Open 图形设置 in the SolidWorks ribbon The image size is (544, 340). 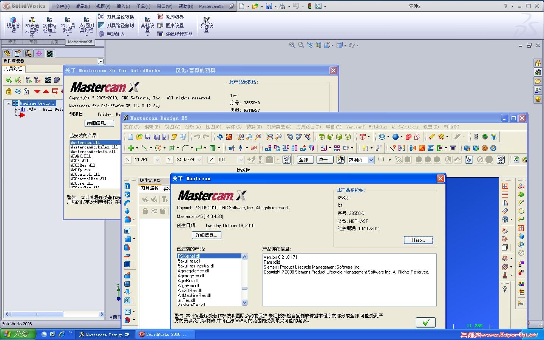170,25
